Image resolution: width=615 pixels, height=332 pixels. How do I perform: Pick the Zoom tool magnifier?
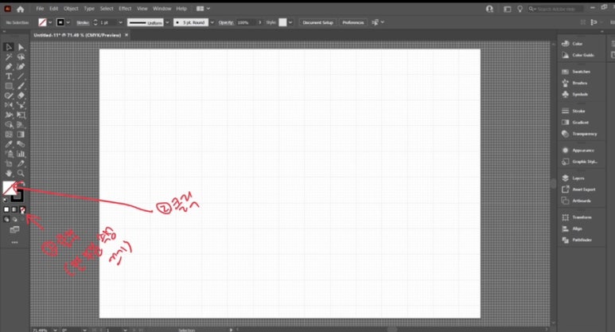pos(21,173)
